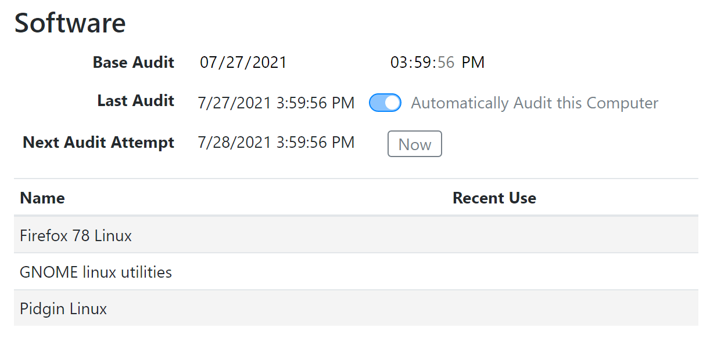Sort the table by the Name column
The image size is (710, 342).
[x=42, y=198]
